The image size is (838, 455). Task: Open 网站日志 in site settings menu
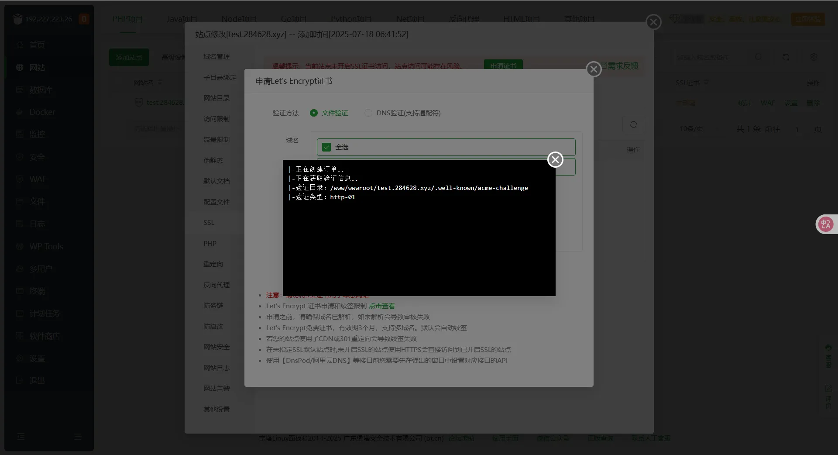216,368
